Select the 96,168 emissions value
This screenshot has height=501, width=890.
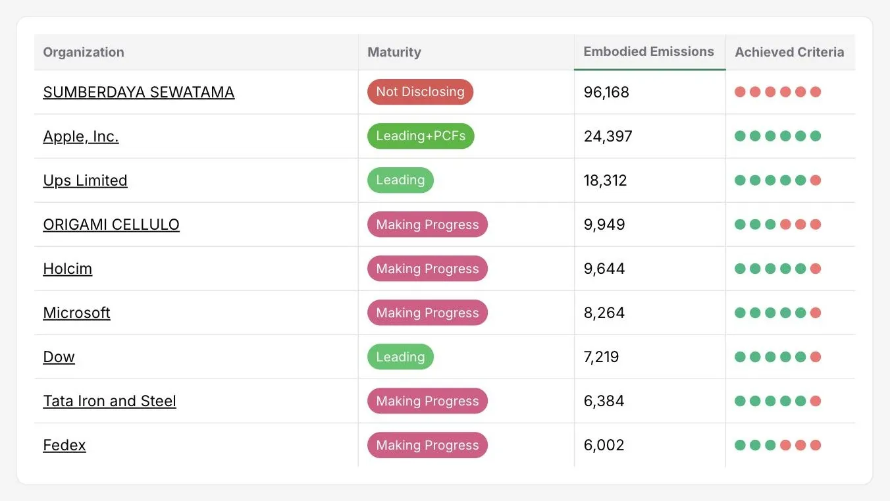(x=606, y=92)
